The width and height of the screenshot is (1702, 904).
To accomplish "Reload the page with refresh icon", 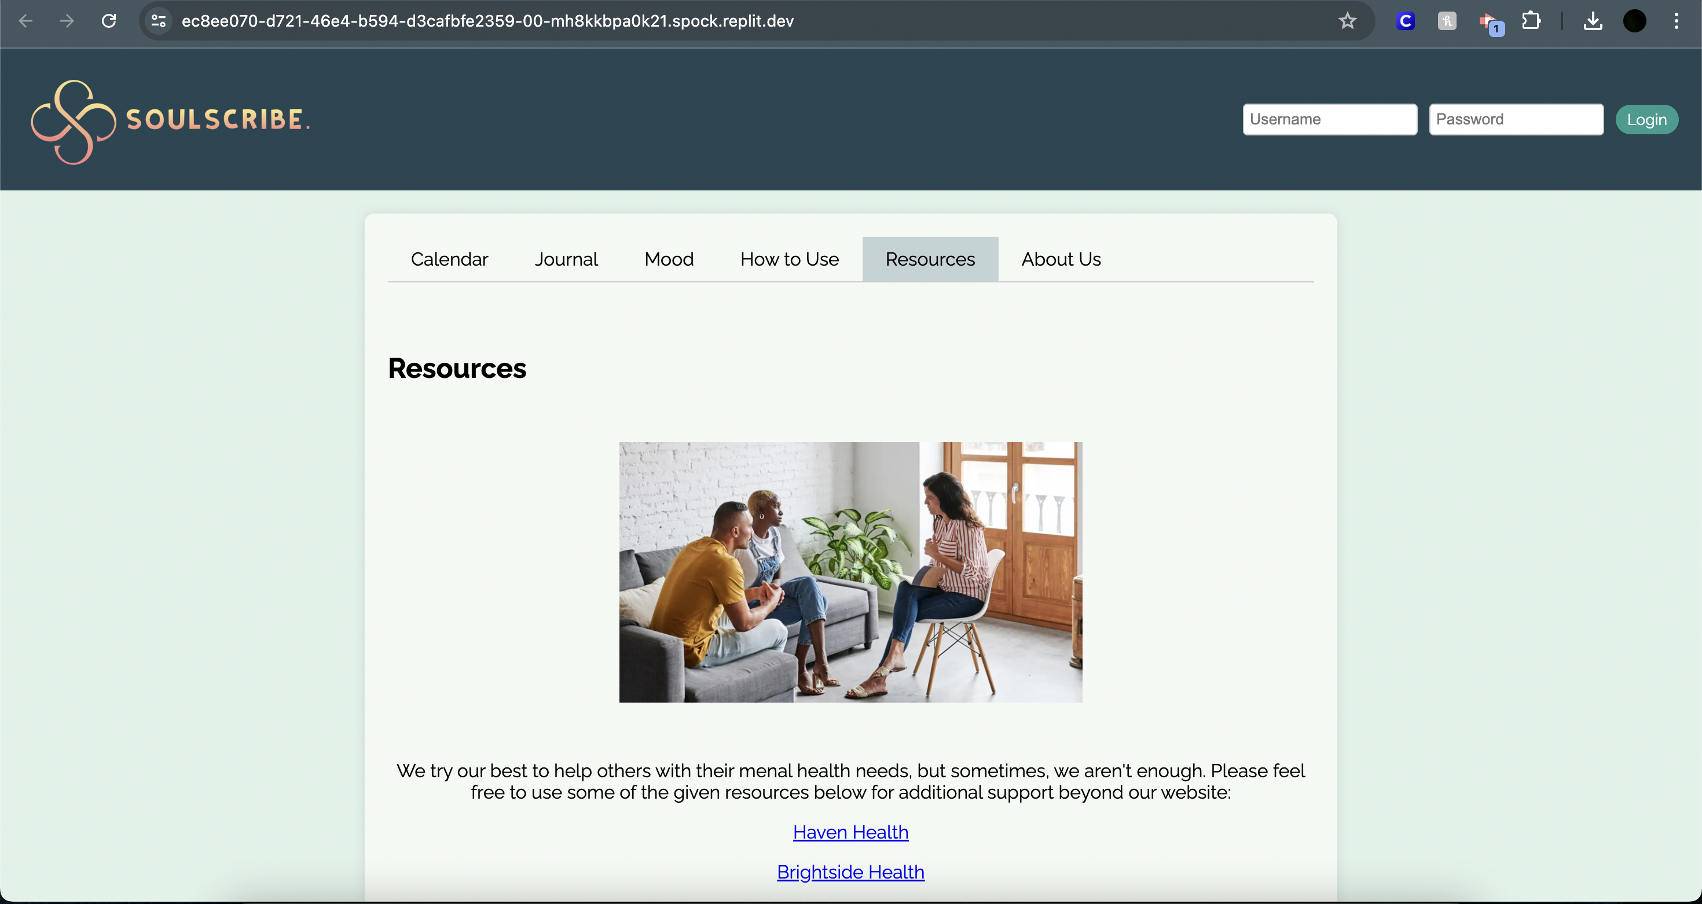I will point(109,21).
